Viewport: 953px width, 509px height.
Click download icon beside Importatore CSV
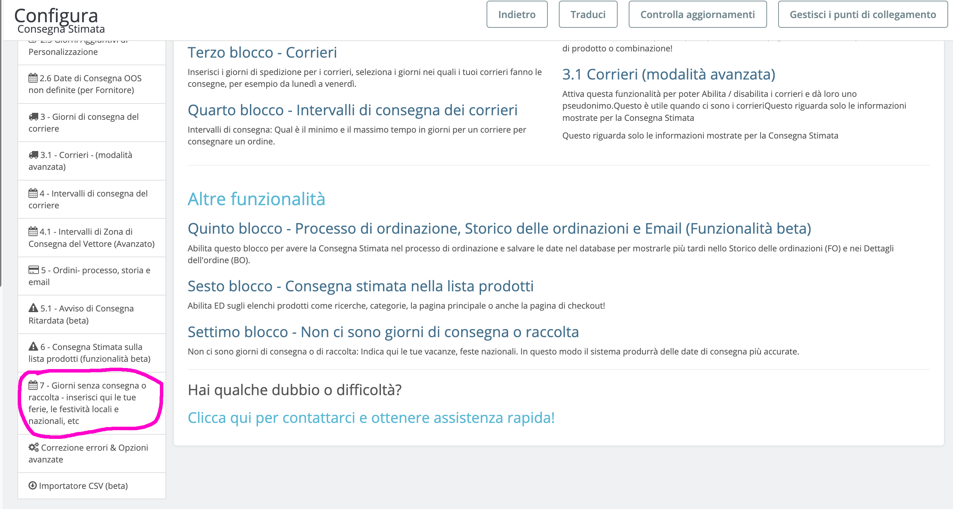point(33,485)
